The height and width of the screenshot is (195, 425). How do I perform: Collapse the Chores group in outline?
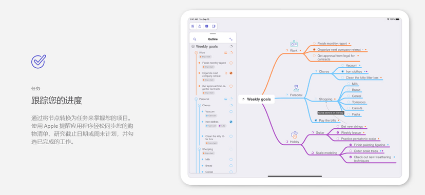(199, 105)
